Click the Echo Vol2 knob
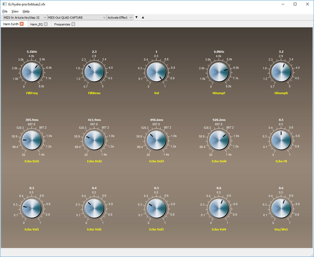Image resolution: width=314 pixels, height=257 pixels. (x=94, y=208)
